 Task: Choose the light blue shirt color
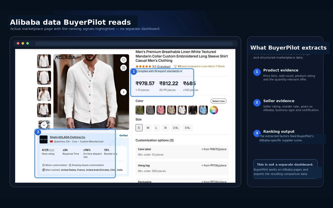[203, 110]
